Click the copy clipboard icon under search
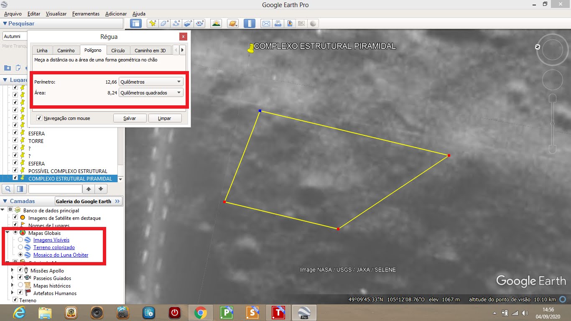 (18, 68)
